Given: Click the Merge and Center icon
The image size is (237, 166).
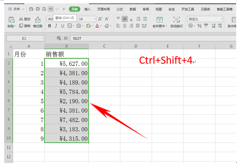Looking at the screenshot, I should (x=160, y=20).
